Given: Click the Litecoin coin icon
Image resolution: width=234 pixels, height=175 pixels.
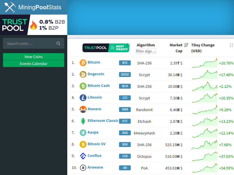Looking at the screenshot, I should pyautogui.click(x=83, y=98).
